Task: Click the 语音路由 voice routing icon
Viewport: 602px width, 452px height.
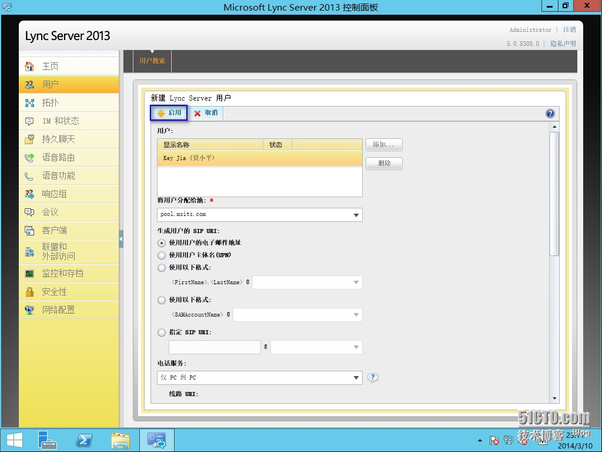Action: [29, 158]
